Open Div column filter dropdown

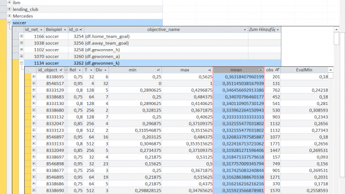click(x=106, y=70)
